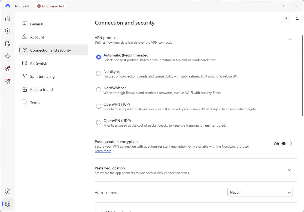Expand the Preferred location section

(x=289, y=170)
